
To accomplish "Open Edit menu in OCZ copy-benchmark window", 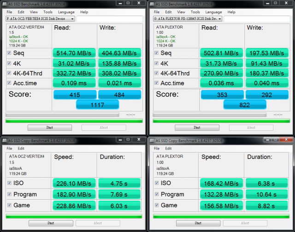I will click(x=21, y=148).
